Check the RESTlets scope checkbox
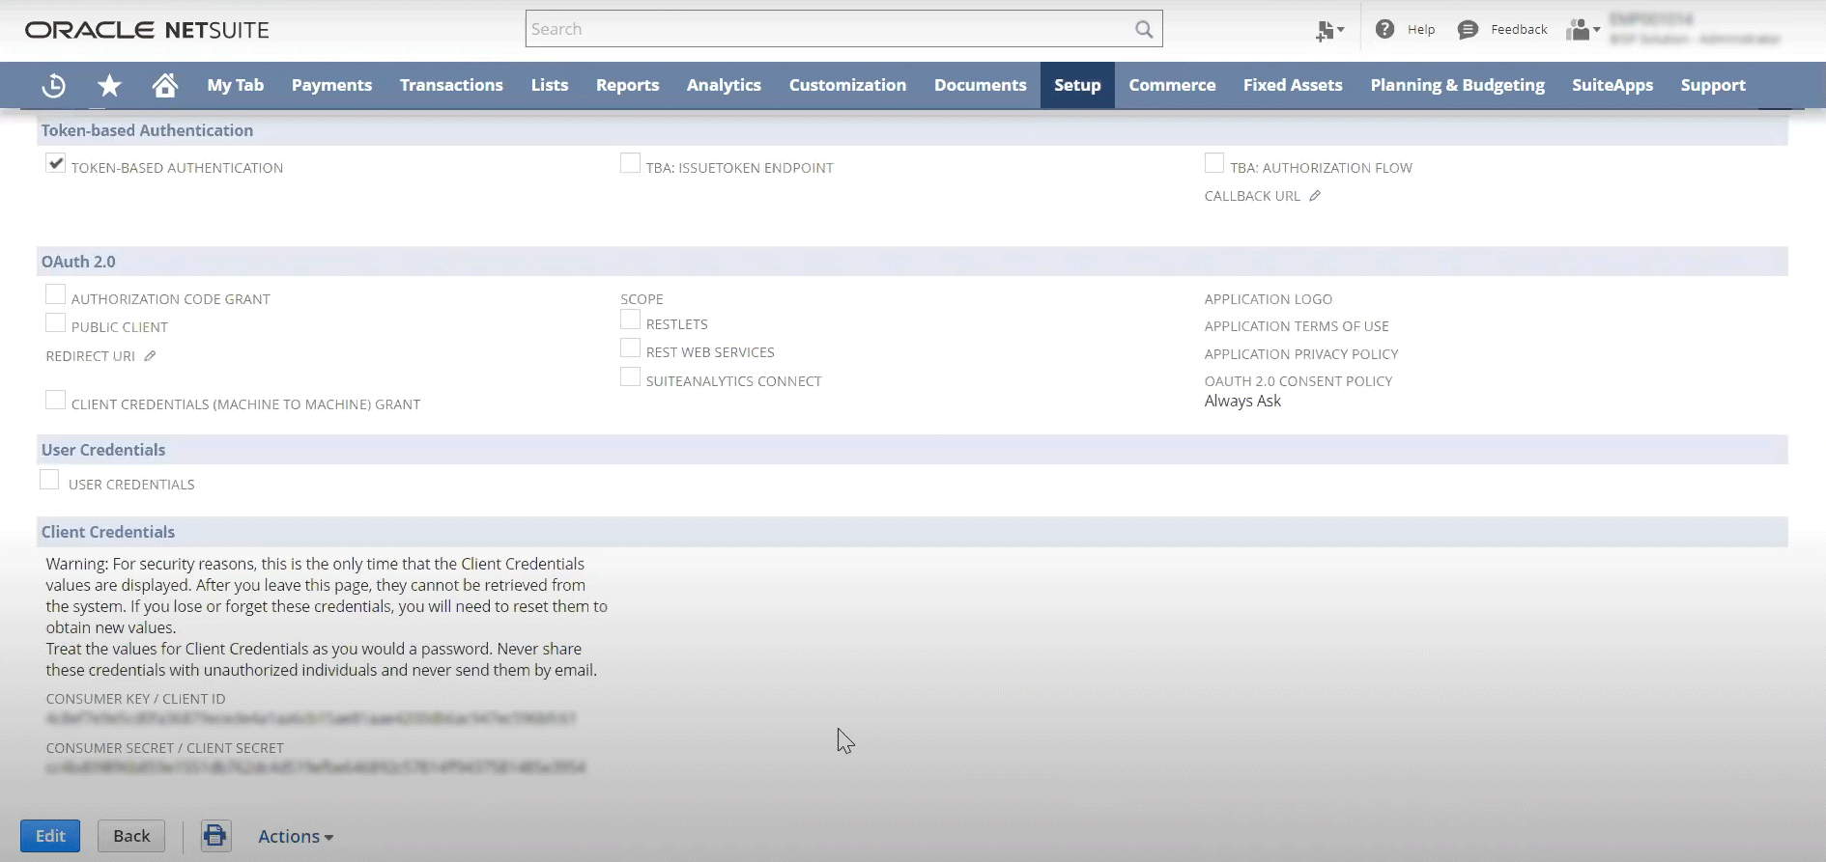 630,320
